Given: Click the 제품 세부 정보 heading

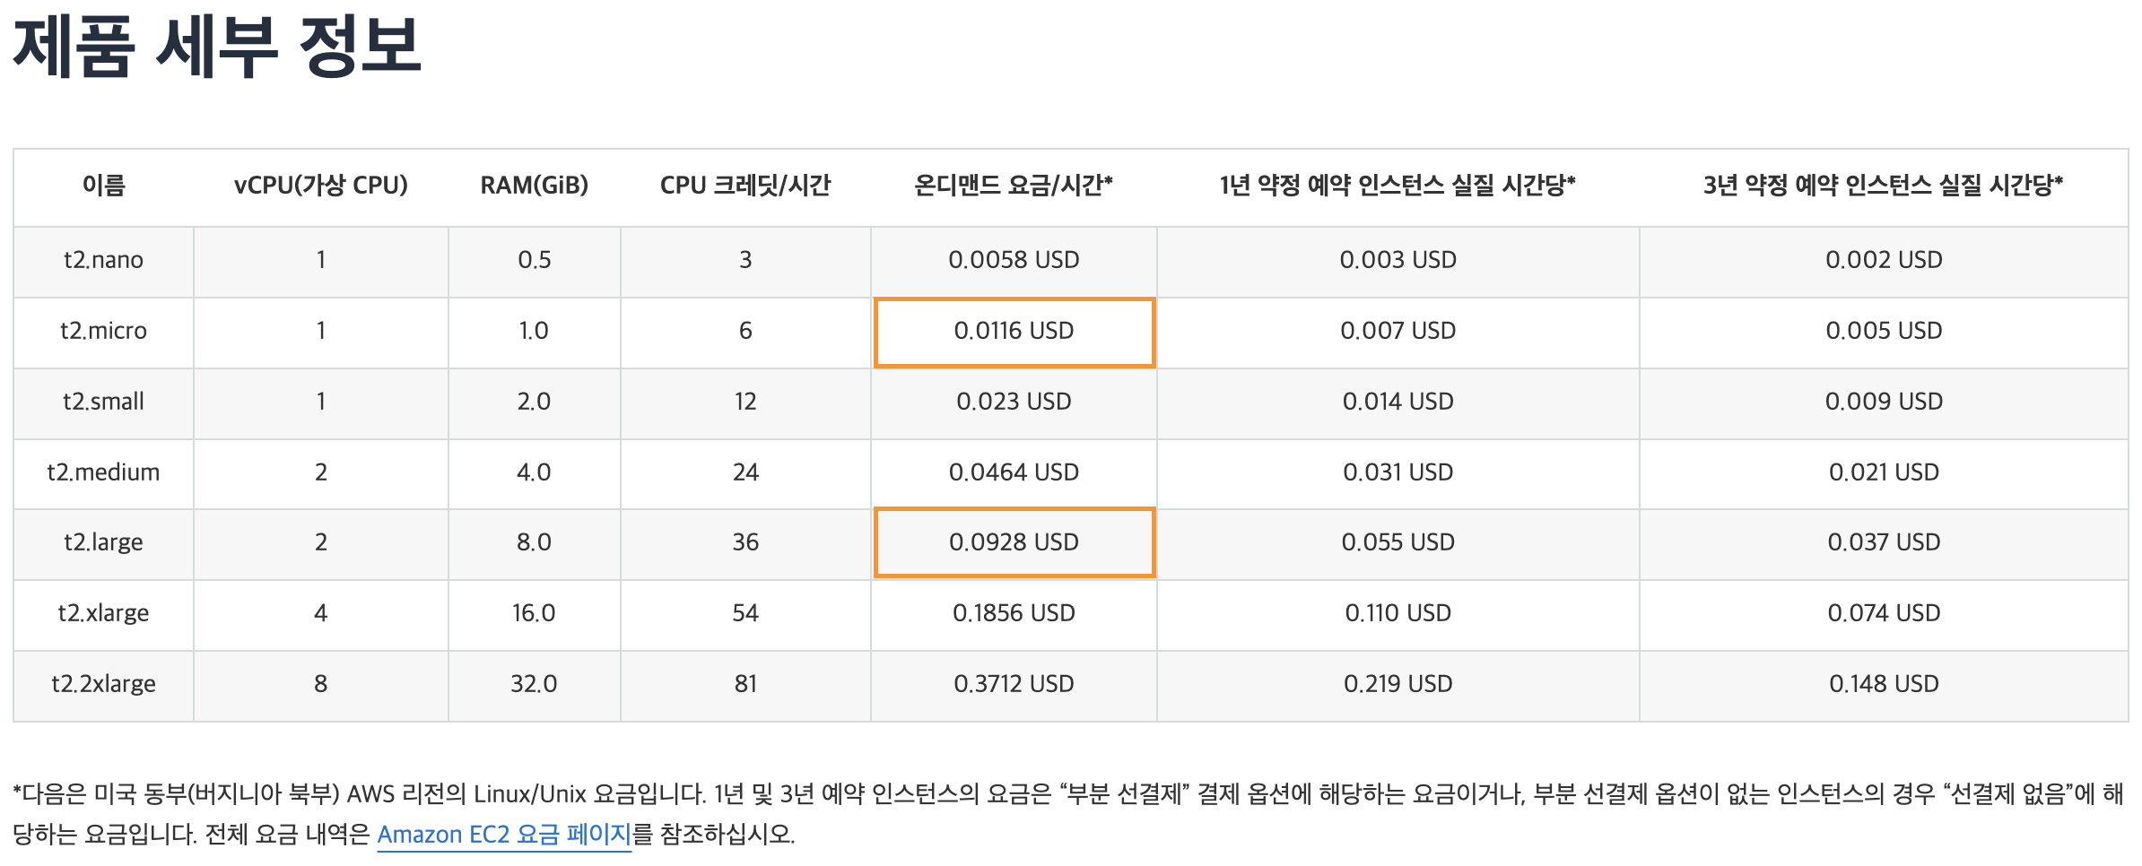Looking at the screenshot, I should (216, 47).
